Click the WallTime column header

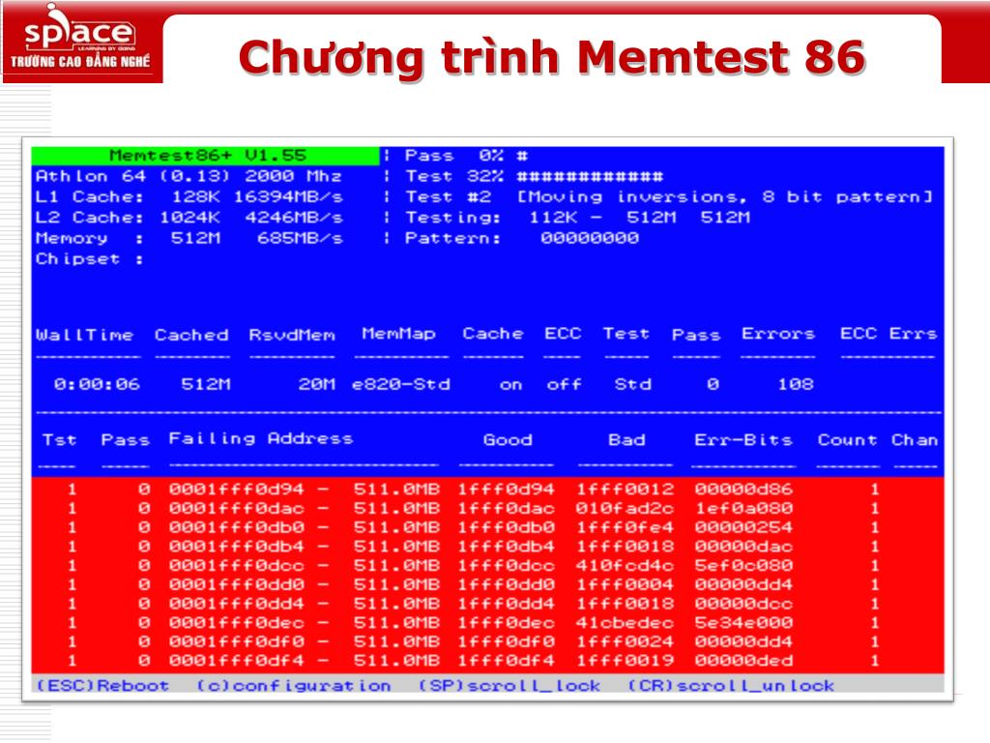point(85,335)
